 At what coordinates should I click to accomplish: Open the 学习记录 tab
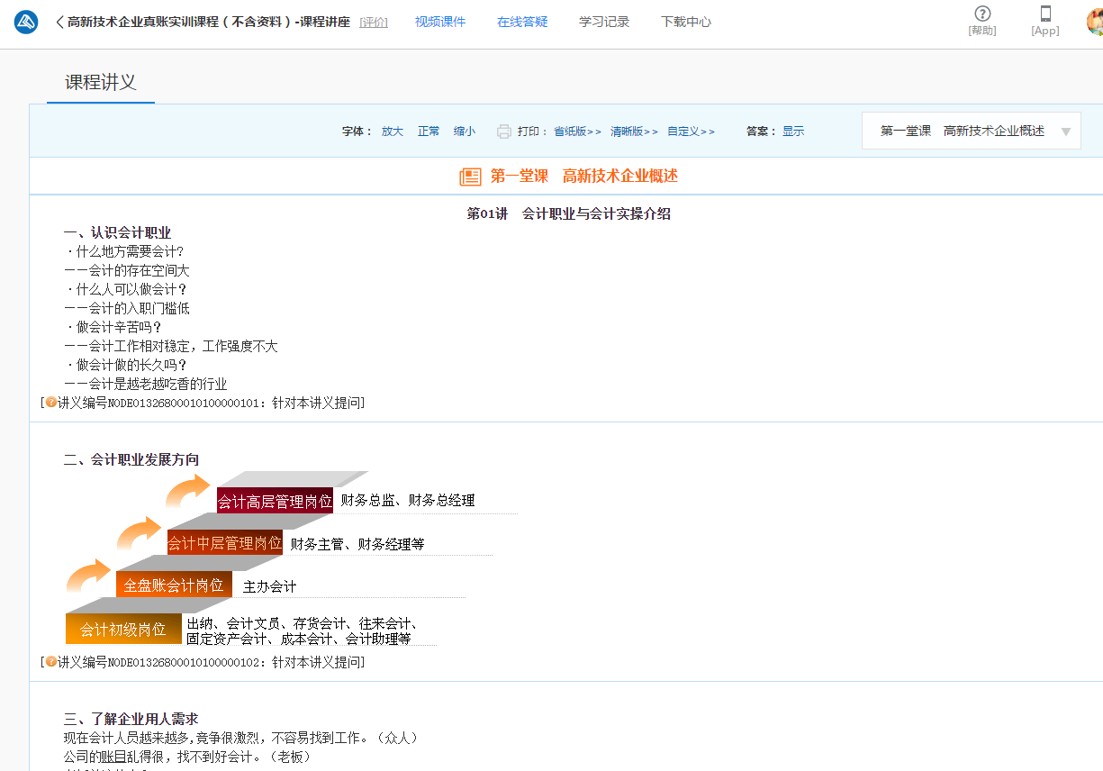point(604,22)
